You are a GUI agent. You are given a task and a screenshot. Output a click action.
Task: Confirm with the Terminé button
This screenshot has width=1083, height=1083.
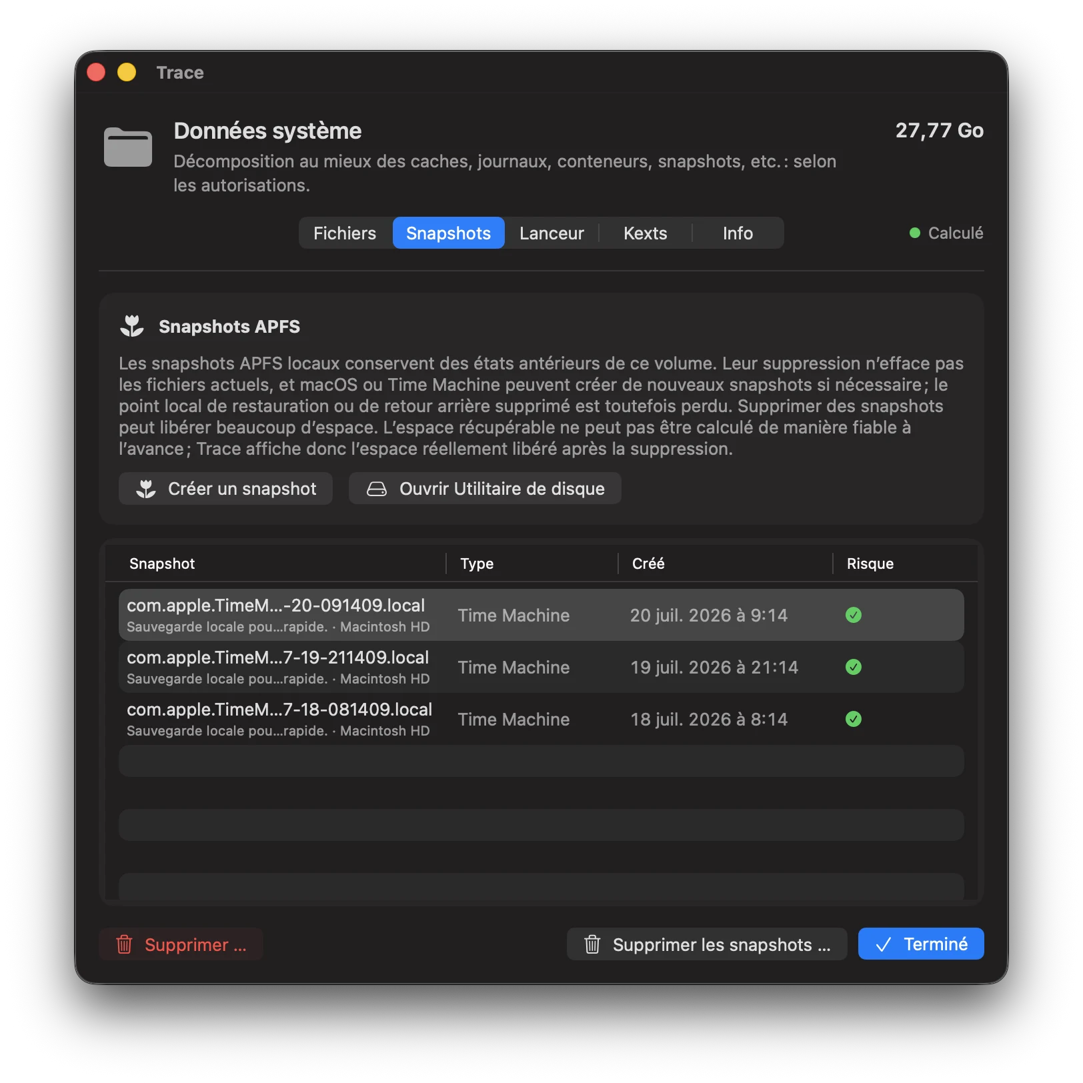921,944
